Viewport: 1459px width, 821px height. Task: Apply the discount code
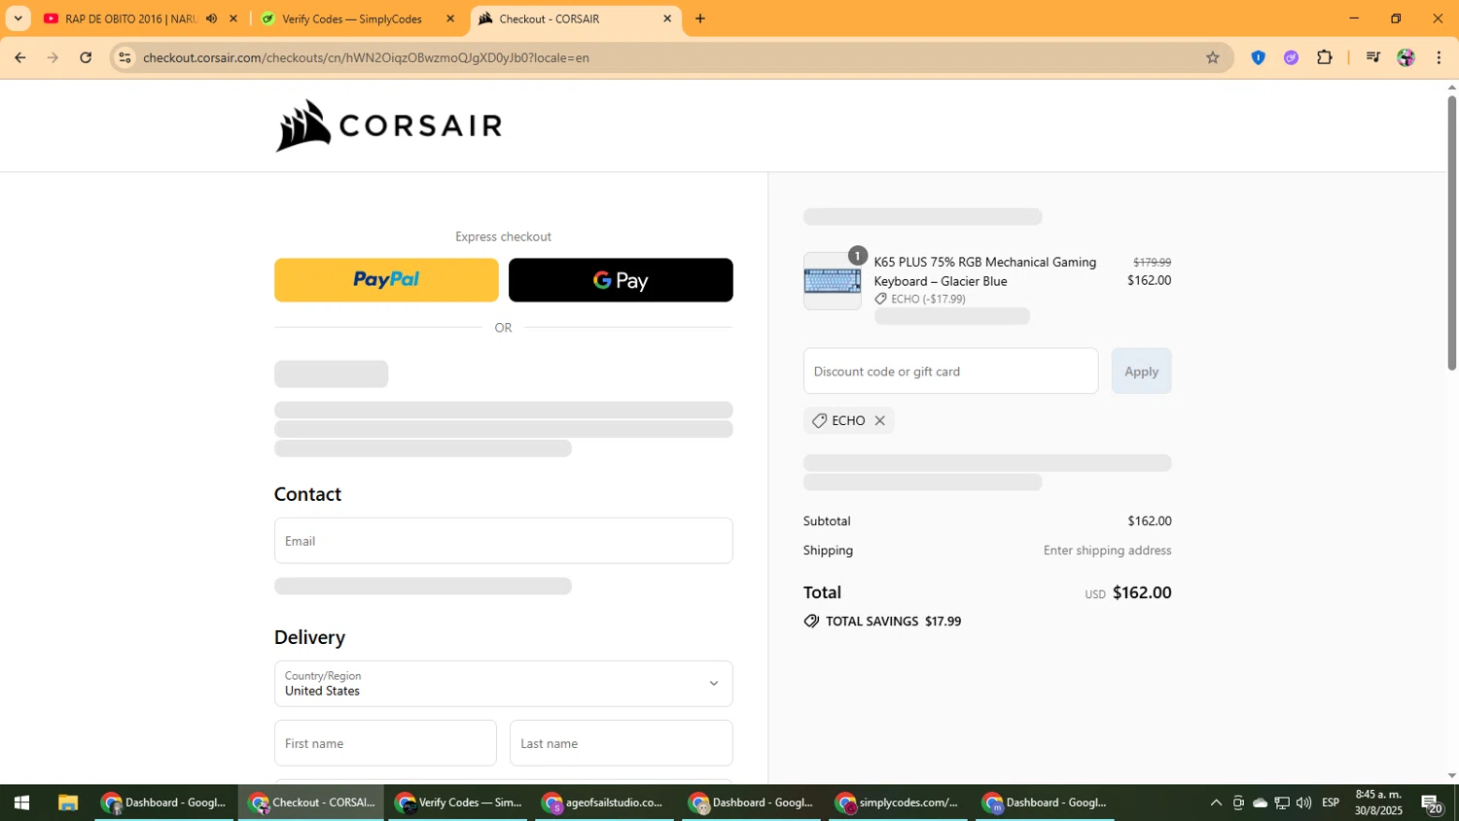pyautogui.click(x=1141, y=372)
